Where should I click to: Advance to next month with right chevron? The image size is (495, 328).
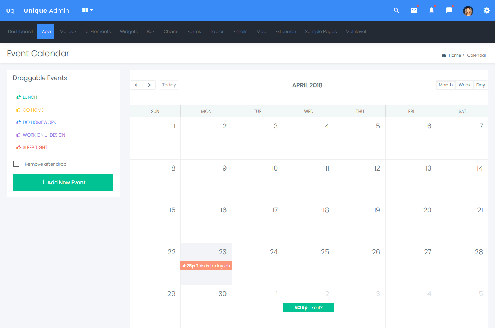pos(149,85)
